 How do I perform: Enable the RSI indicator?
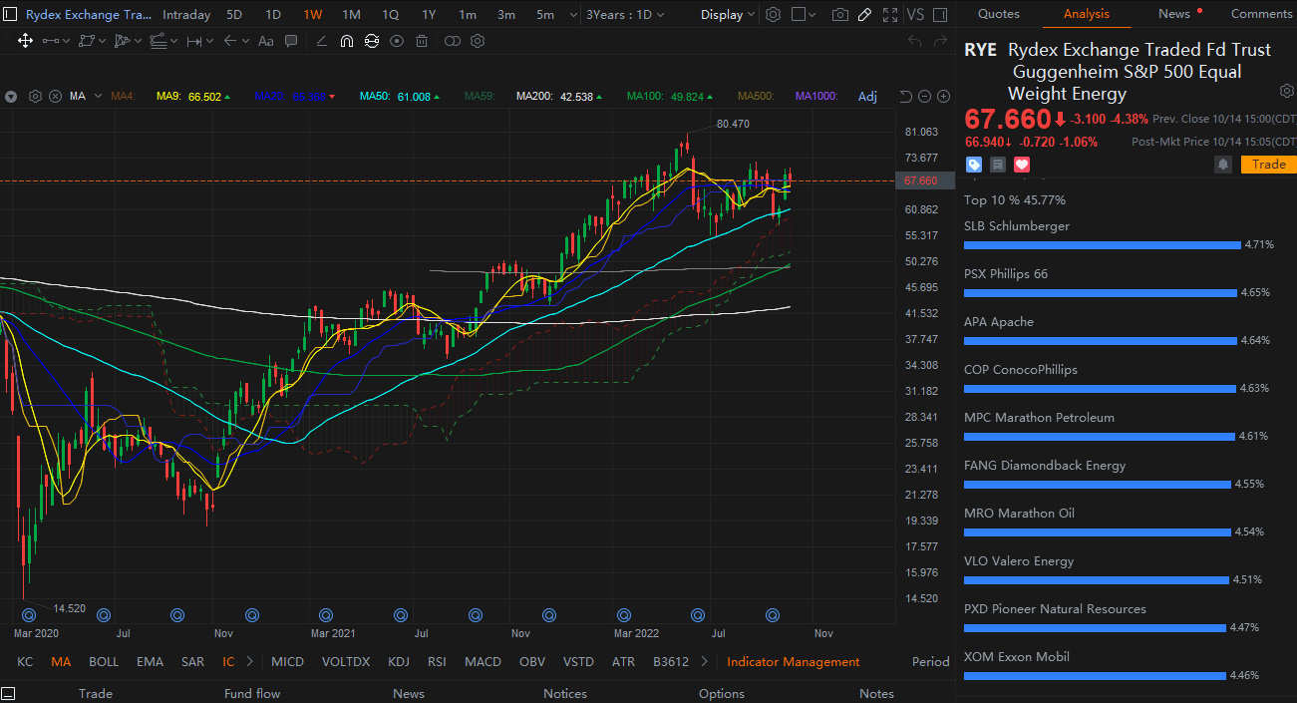pos(437,662)
